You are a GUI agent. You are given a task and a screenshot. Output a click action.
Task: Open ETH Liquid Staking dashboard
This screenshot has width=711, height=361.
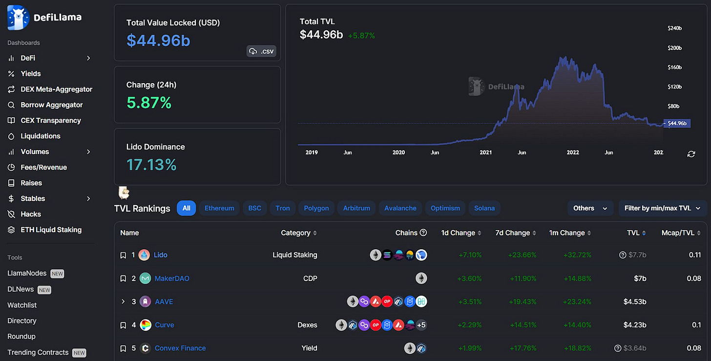[x=51, y=230]
